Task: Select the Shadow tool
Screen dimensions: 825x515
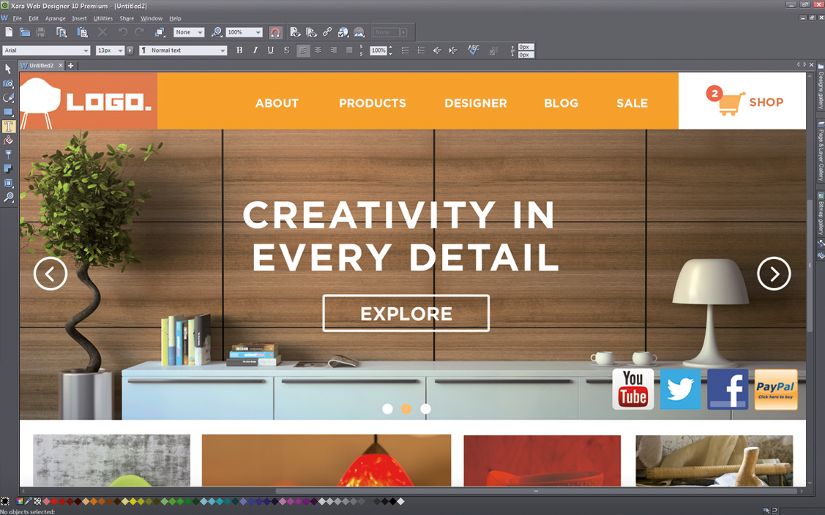Action: (x=8, y=169)
